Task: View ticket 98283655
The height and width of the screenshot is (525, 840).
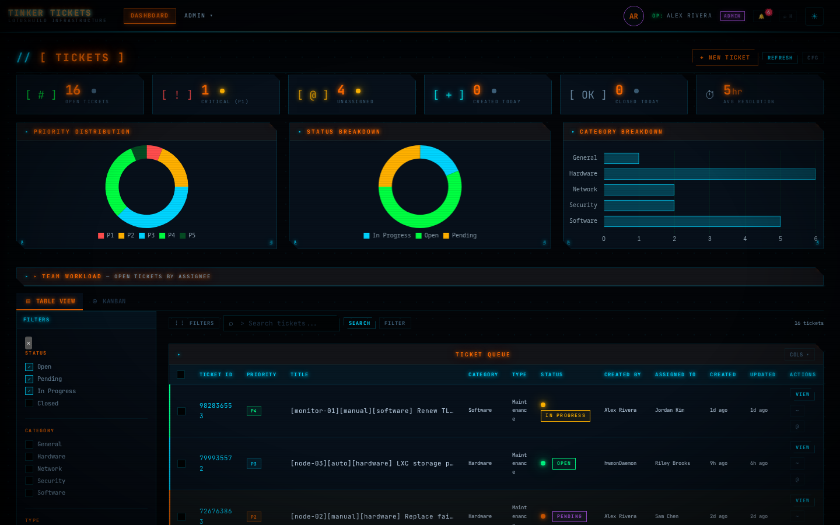Action: (x=803, y=395)
